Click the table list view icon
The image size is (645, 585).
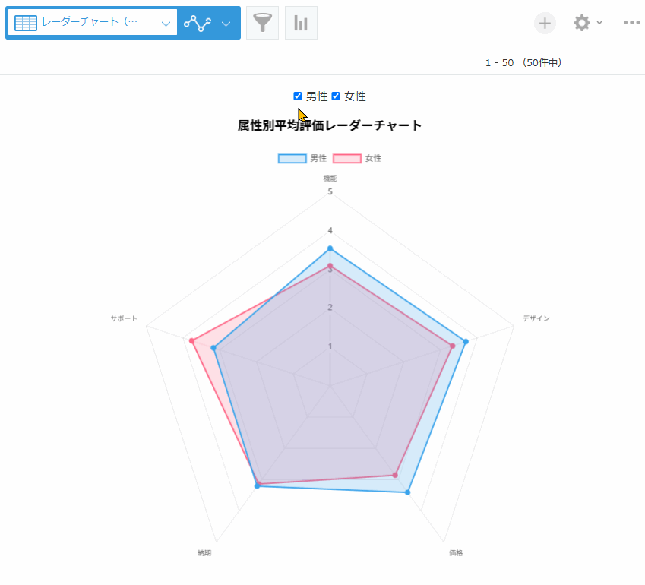[26, 23]
